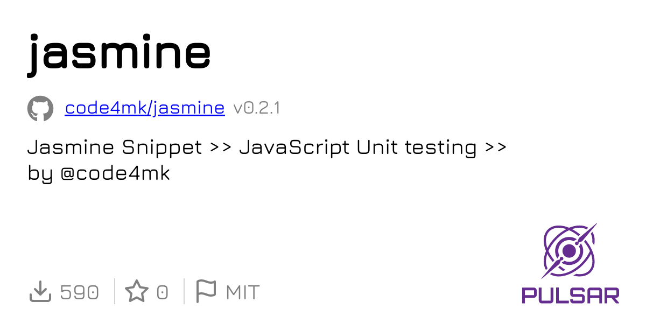This screenshot has width=646, height=323.
Task: Click the "Jasmine Snippet" description text
Action: point(115,147)
